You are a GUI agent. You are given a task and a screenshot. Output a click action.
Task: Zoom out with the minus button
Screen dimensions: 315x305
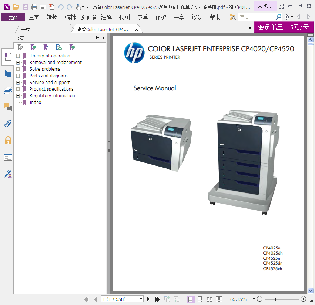[x=259, y=299]
